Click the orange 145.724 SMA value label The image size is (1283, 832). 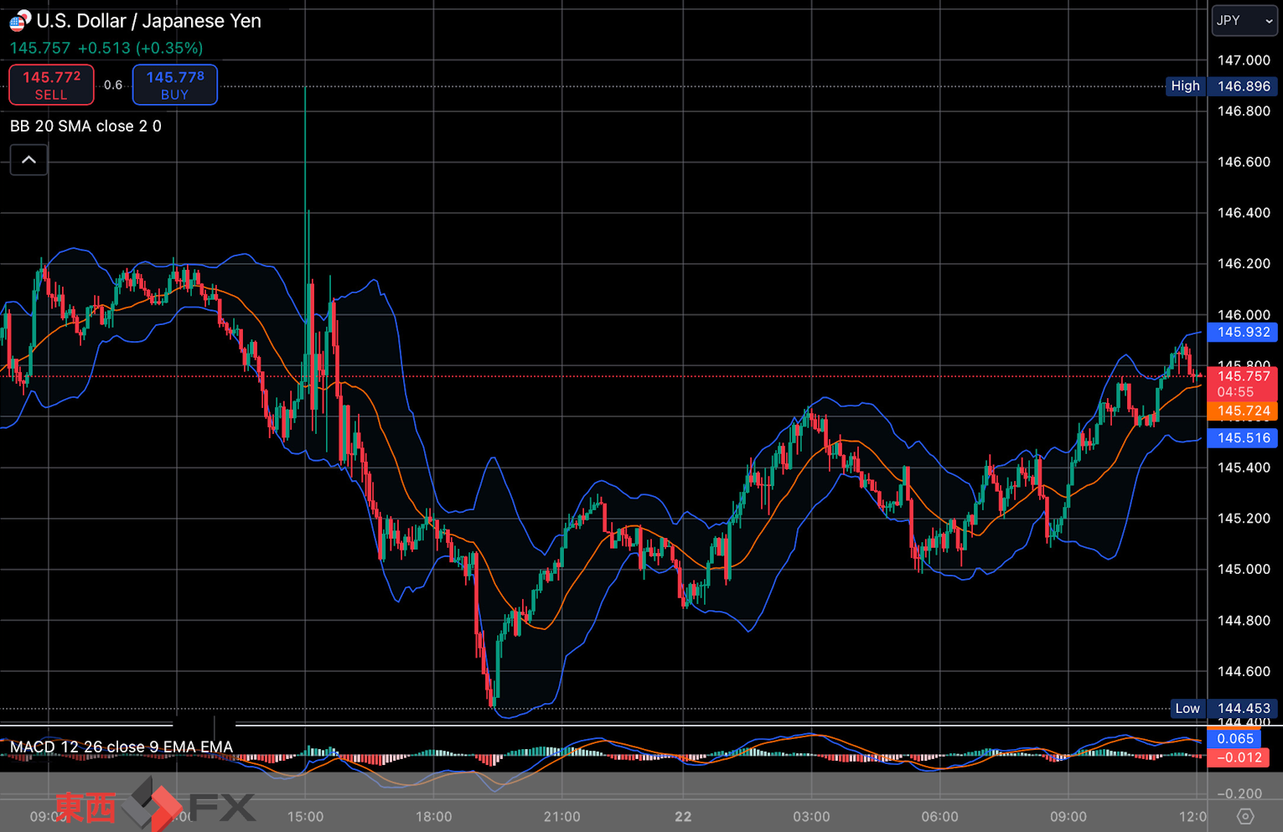pyautogui.click(x=1244, y=411)
